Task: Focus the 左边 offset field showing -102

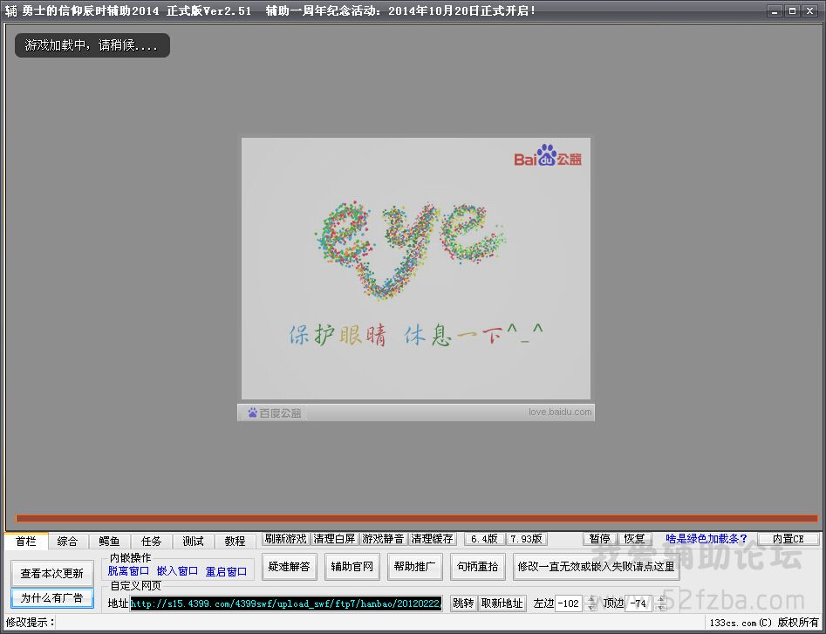Action: pyautogui.click(x=569, y=603)
